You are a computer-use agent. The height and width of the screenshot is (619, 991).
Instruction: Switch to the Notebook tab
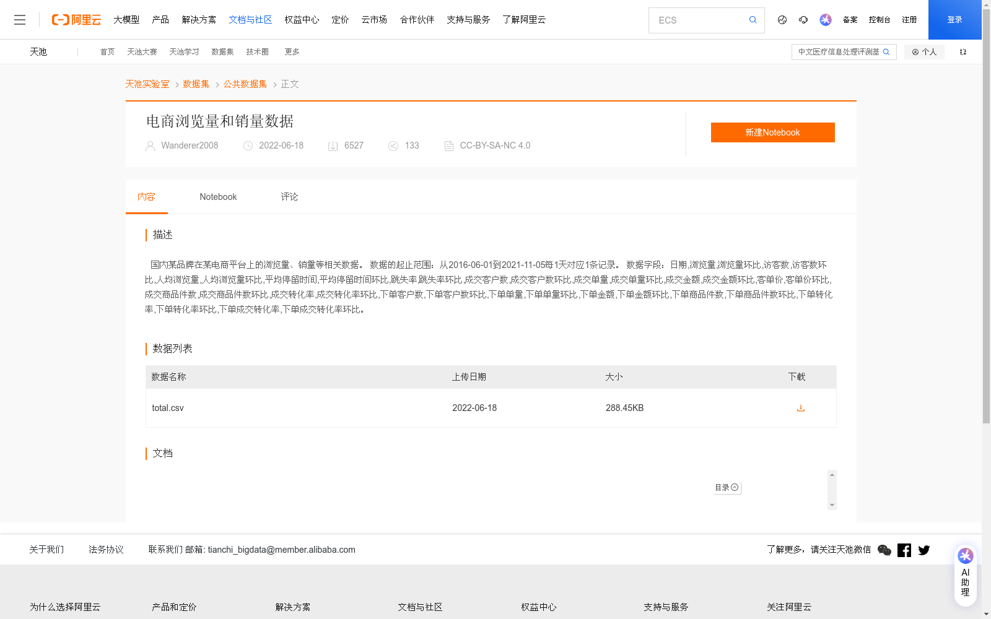tap(218, 197)
